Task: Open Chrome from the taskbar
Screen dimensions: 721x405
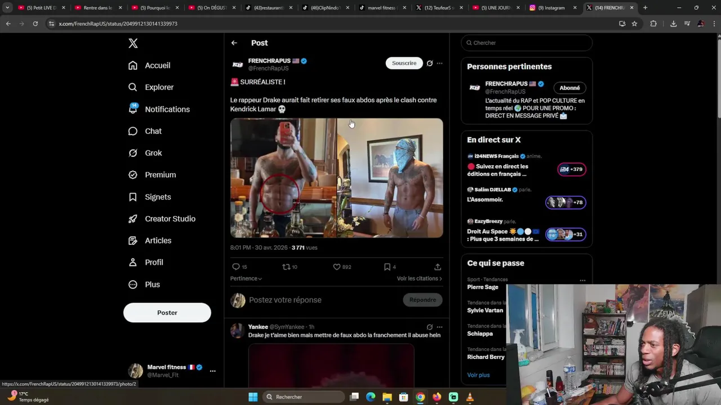Action: [420, 397]
